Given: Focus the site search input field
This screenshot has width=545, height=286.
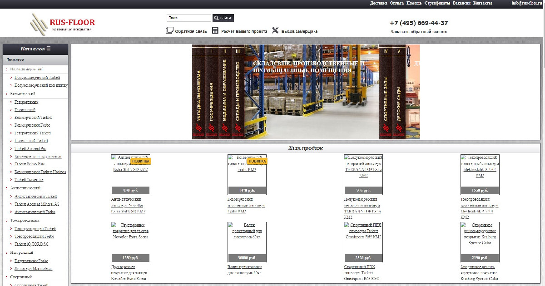Looking at the screenshot, I should [189, 18].
